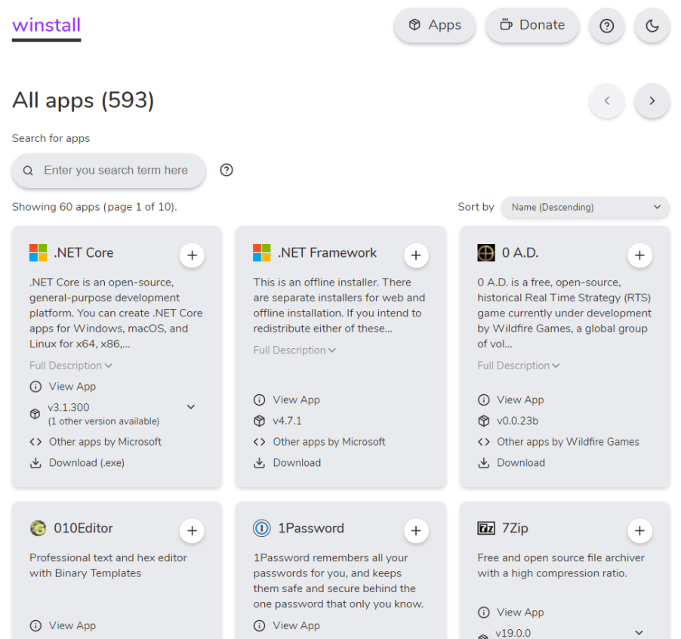Viewport: 681px width, 639px height.
Task: Click Other apps by Microsoft under .NET Framework
Action: coord(319,442)
